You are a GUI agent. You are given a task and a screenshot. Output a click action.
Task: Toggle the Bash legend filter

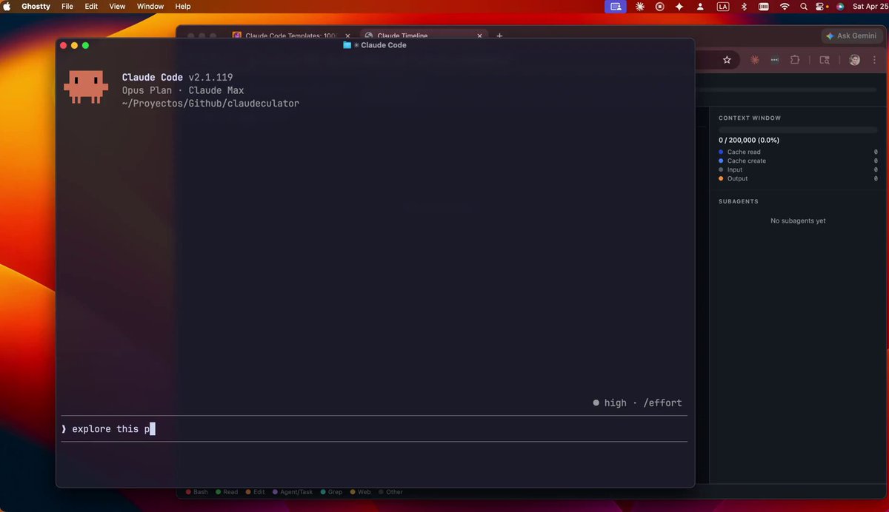(x=197, y=492)
